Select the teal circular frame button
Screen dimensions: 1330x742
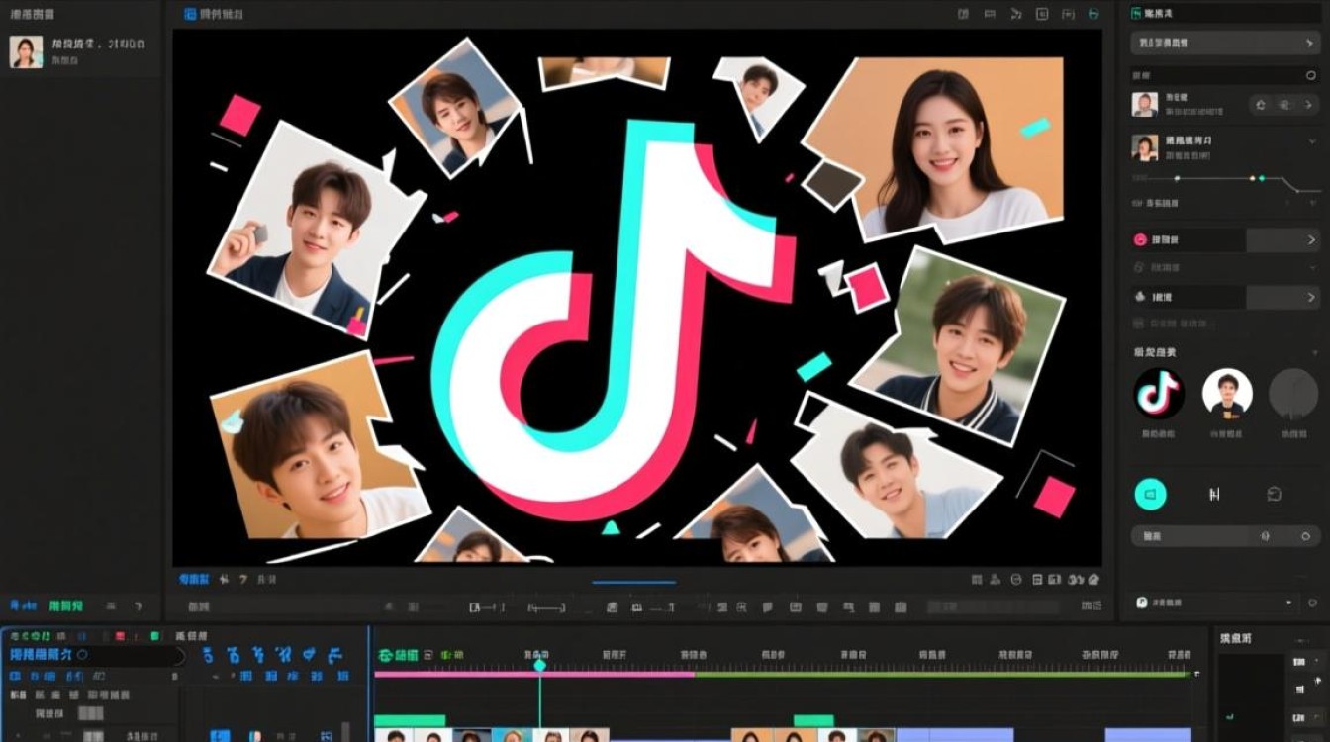point(1149,493)
